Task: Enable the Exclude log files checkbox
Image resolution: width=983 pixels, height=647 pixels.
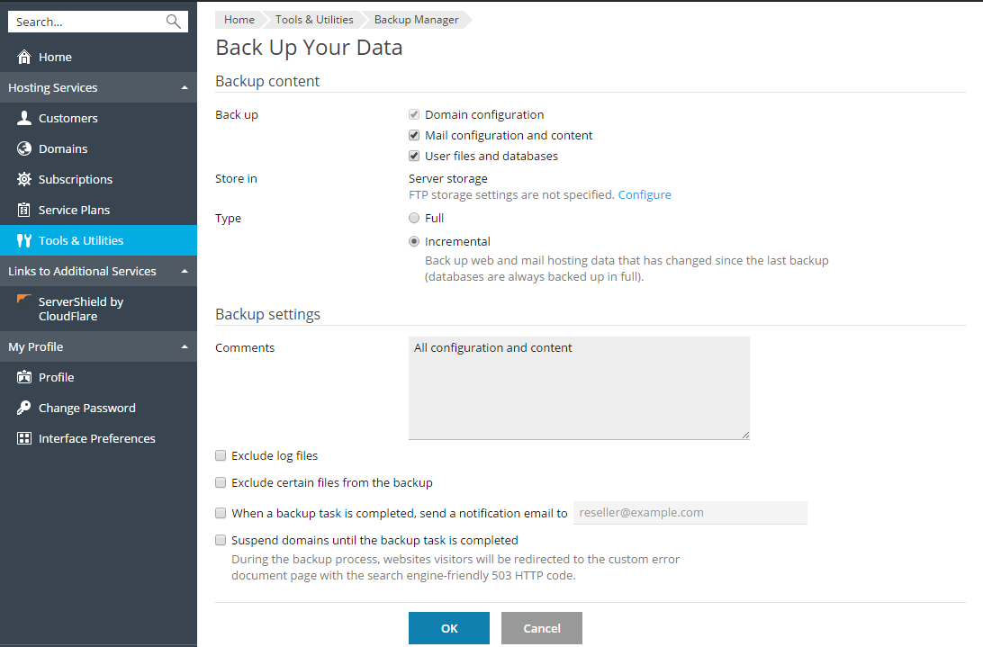Action: coord(221,456)
